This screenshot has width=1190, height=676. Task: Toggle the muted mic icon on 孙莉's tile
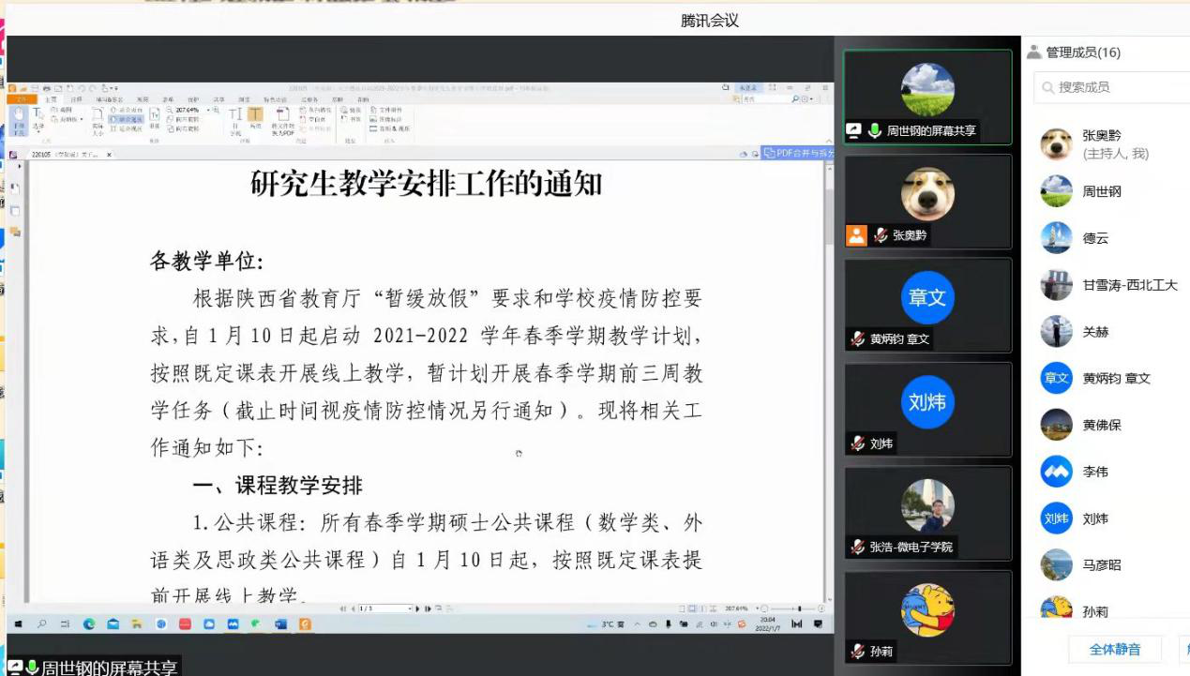pyautogui.click(x=857, y=651)
